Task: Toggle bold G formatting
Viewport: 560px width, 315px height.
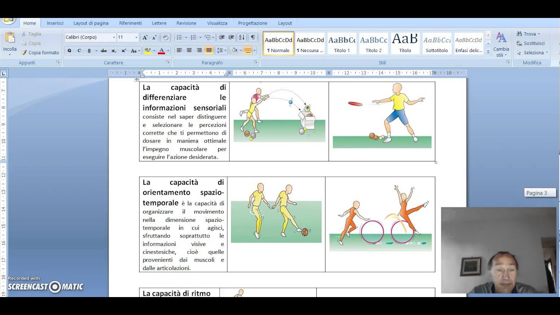Action: (69, 51)
